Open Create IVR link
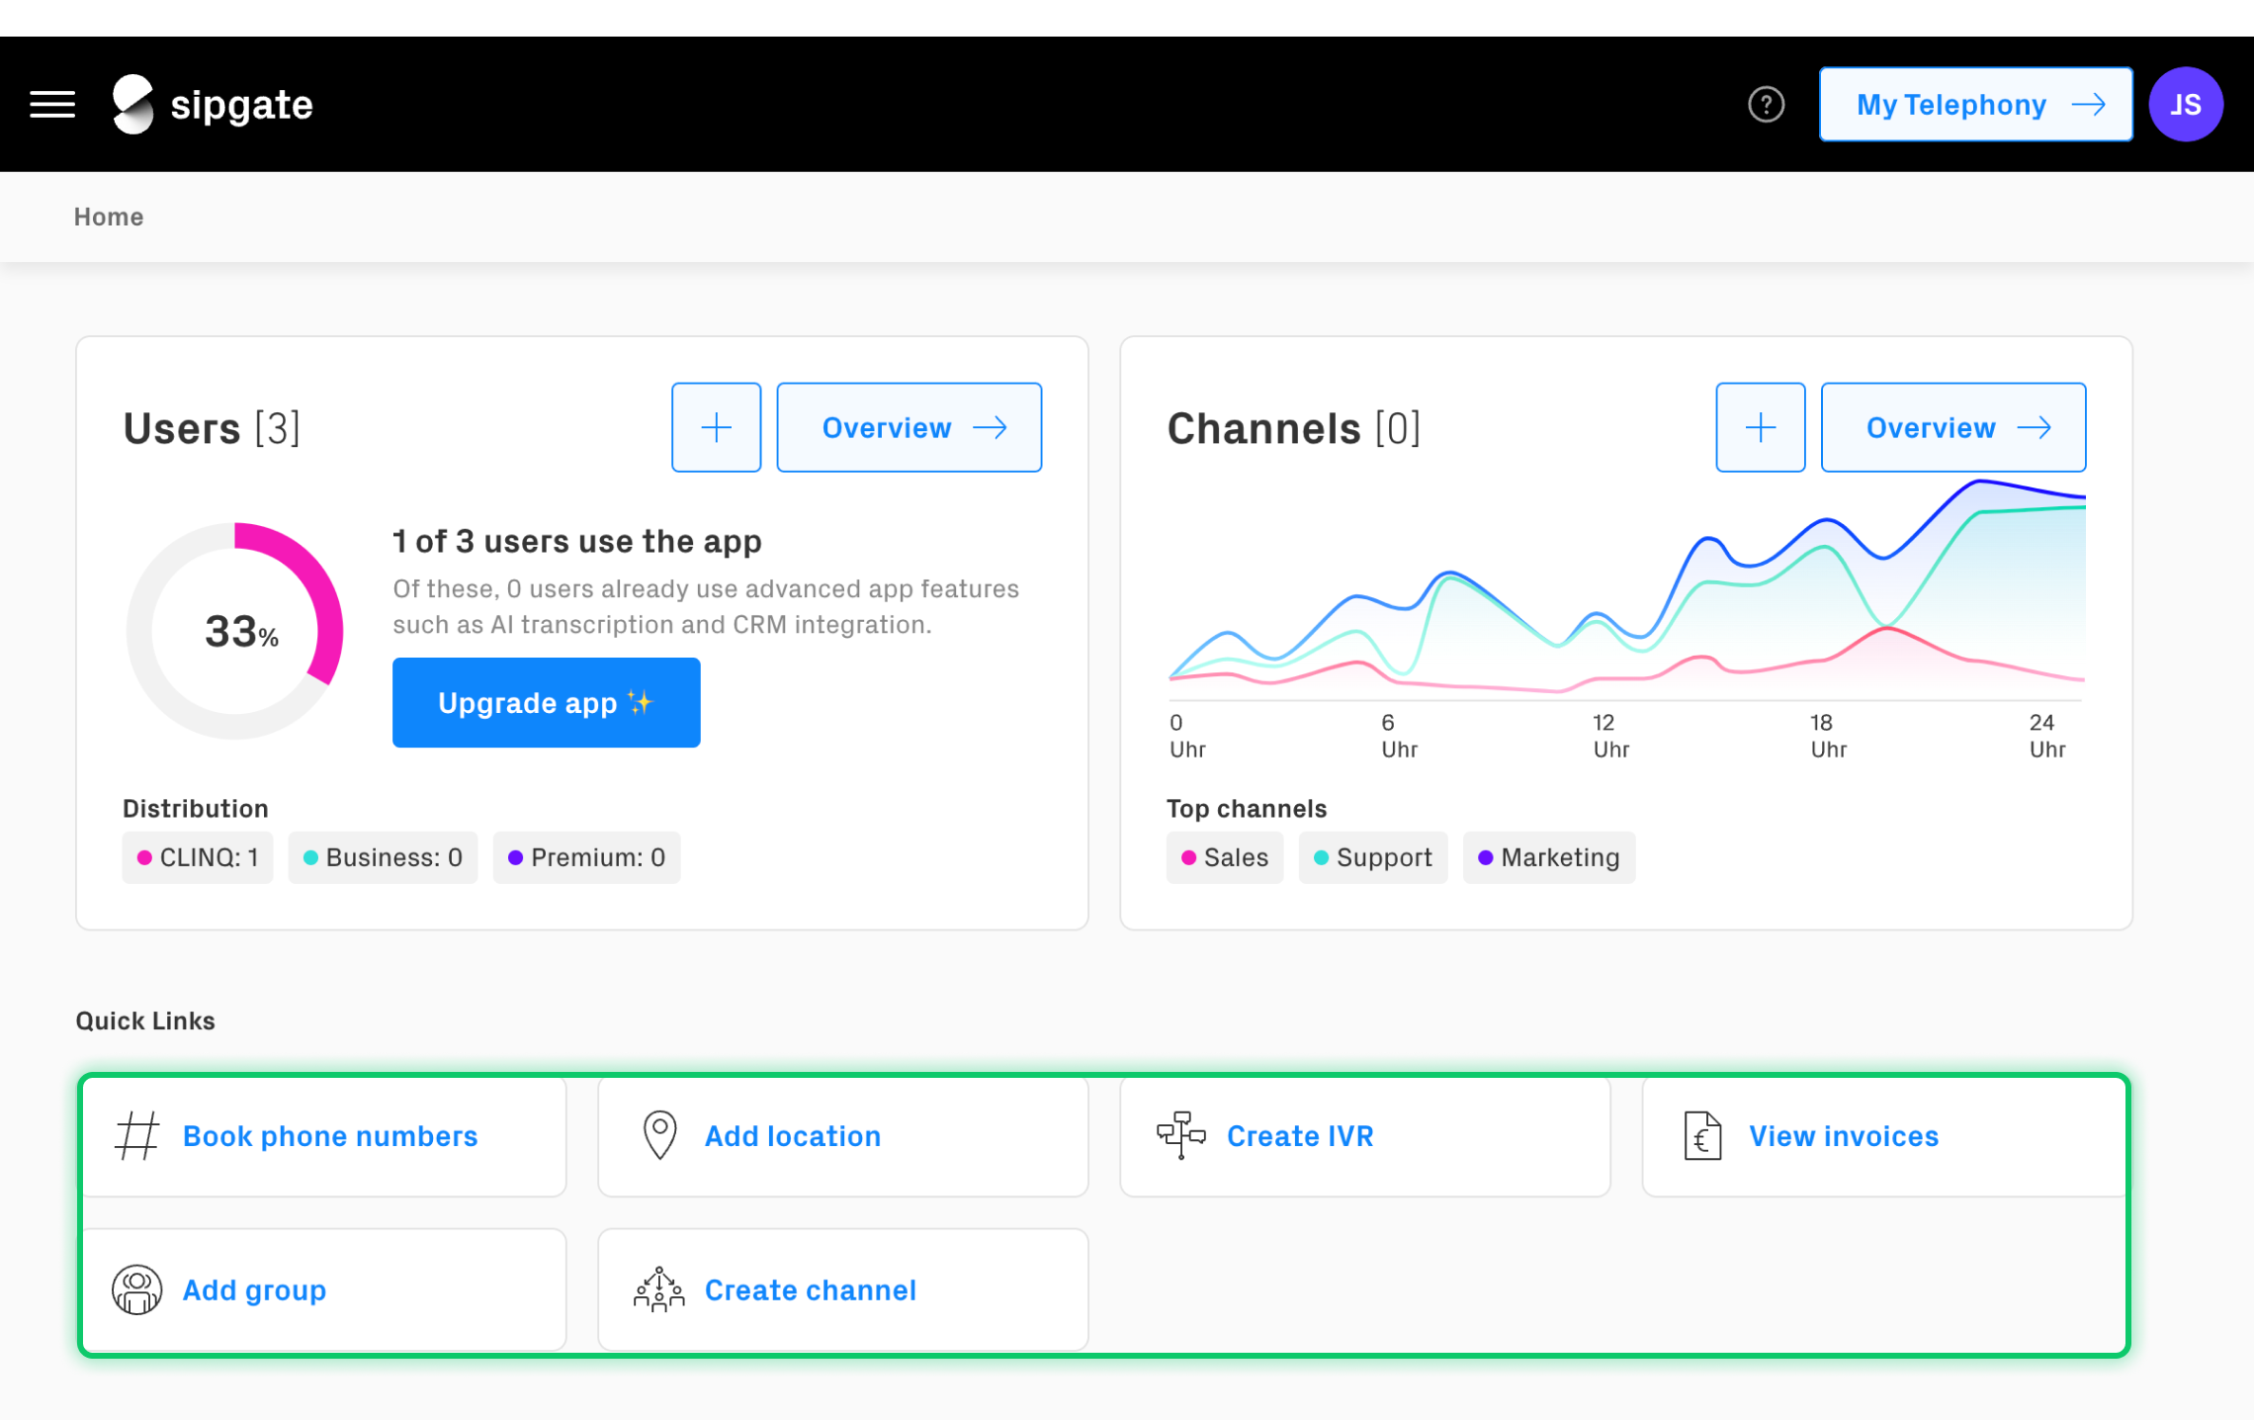Screen dimensions: 2254x1420 click(x=1300, y=1136)
